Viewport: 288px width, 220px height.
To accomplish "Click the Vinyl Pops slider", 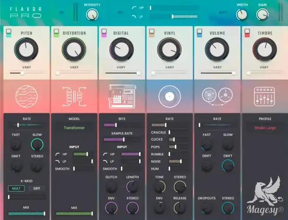I will tap(178, 147).
